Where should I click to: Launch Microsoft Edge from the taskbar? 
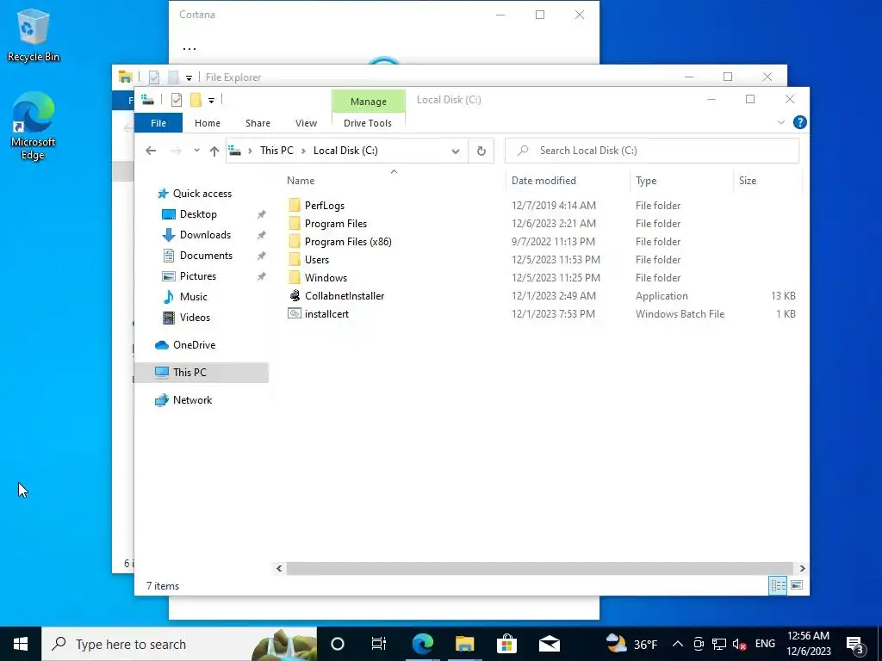click(x=422, y=644)
